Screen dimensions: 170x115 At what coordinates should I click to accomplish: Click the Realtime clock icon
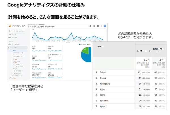point(10,44)
